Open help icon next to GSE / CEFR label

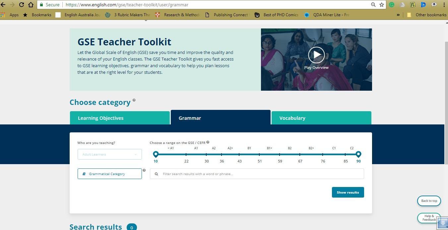click(x=208, y=142)
